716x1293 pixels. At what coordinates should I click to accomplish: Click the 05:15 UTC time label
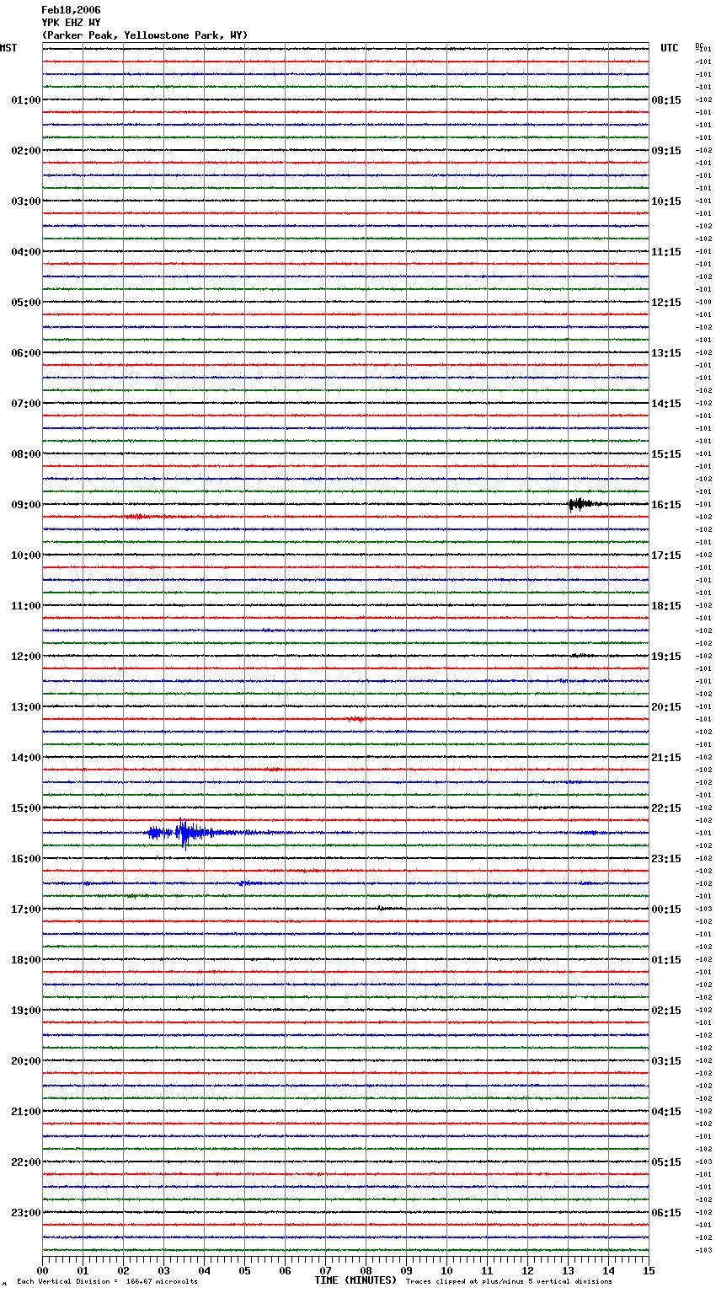pyautogui.click(x=666, y=1162)
